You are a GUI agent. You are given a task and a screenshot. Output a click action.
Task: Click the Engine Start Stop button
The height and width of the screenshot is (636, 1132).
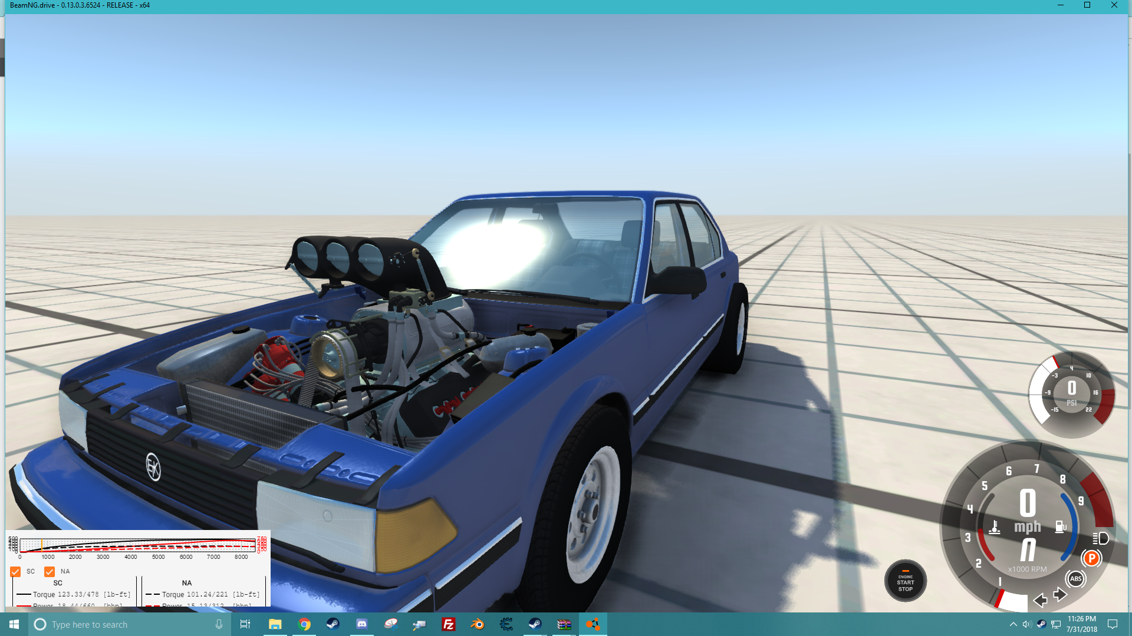(x=905, y=581)
